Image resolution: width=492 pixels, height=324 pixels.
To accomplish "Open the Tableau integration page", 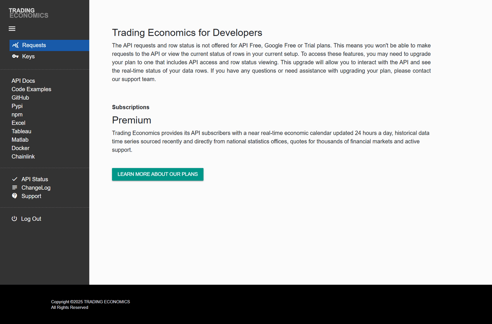I will coord(21,131).
